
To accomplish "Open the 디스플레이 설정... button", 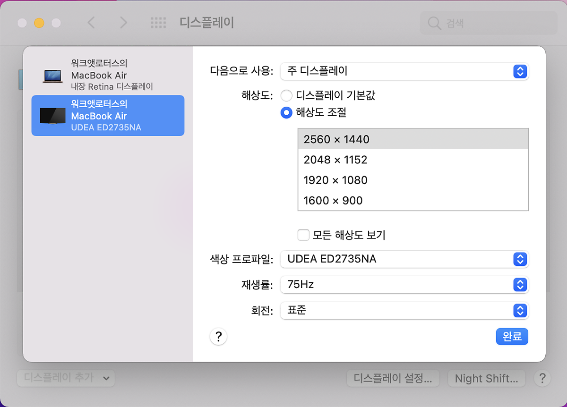I will coord(393,378).
